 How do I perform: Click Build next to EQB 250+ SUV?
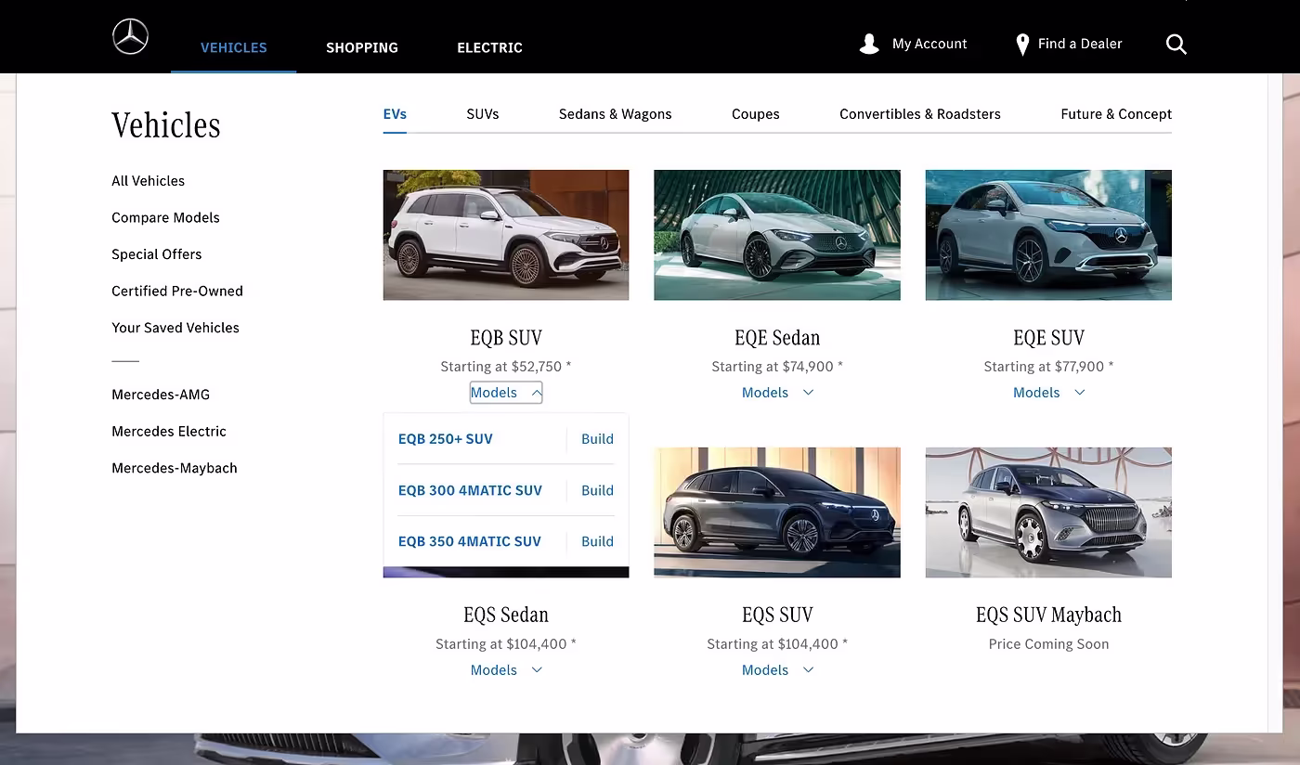tap(597, 439)
